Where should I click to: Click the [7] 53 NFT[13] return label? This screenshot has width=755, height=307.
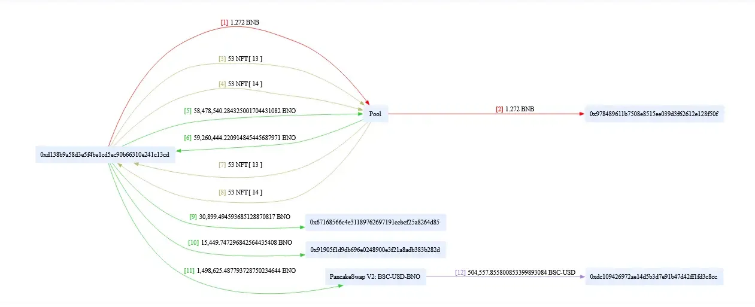click(x=240, y=165)
